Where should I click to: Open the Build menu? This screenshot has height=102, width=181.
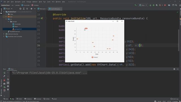pos(40,2)
